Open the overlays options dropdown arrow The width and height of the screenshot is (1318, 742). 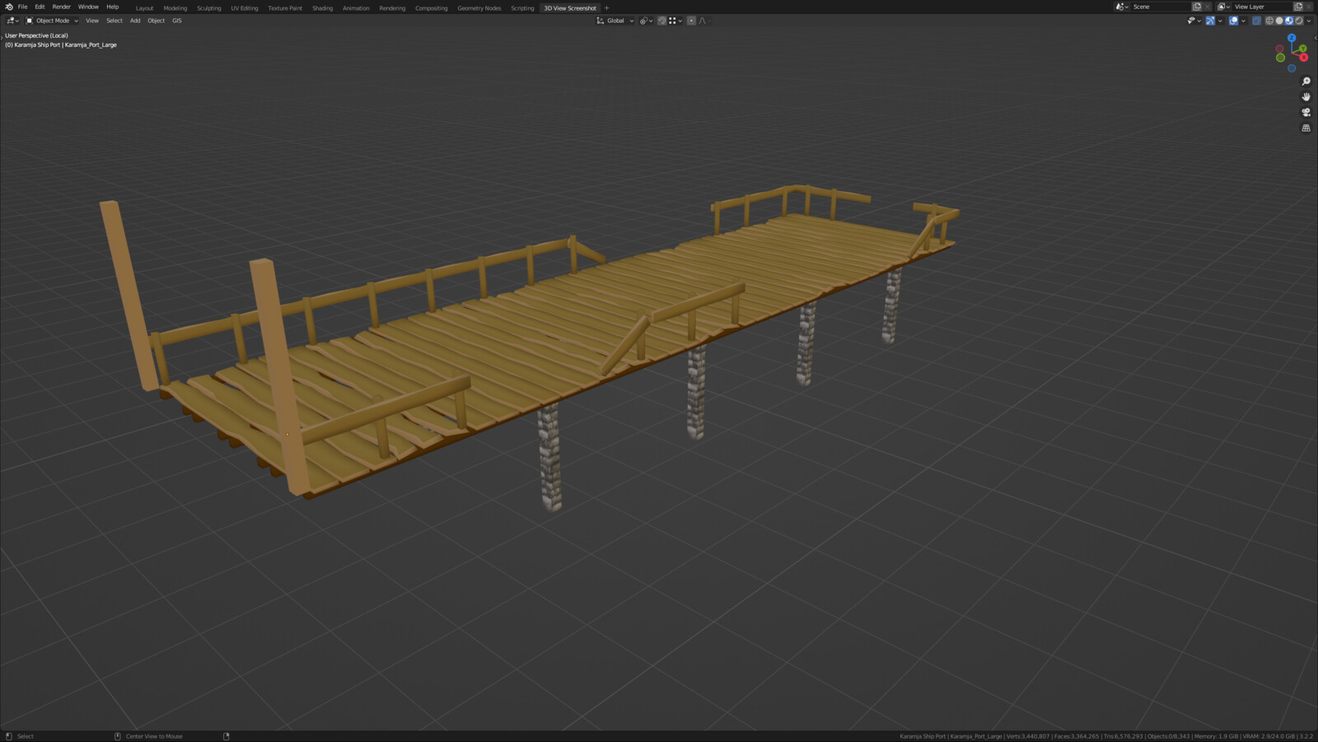point(1243,21)
